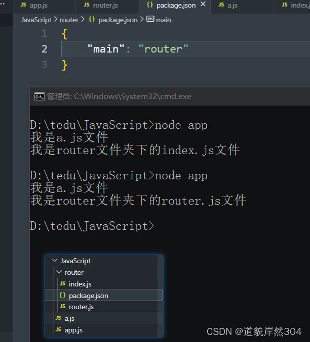Screen dimensions: 310x342
Task: Open router.js in the file tree
Action: pyautogui.click(x=101, y=307)
